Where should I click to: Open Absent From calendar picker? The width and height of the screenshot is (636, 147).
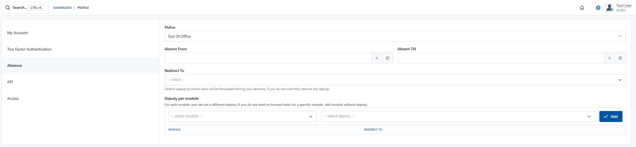[x=387, y=58]
